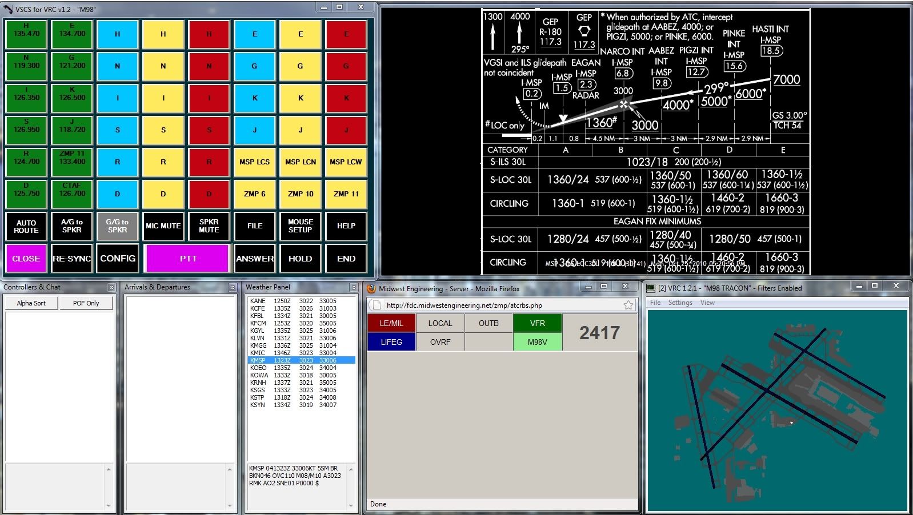Click the HOLD button

[301, 259]
